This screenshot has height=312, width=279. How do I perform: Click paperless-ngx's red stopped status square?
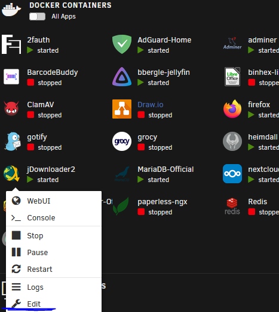click(141, 212)
